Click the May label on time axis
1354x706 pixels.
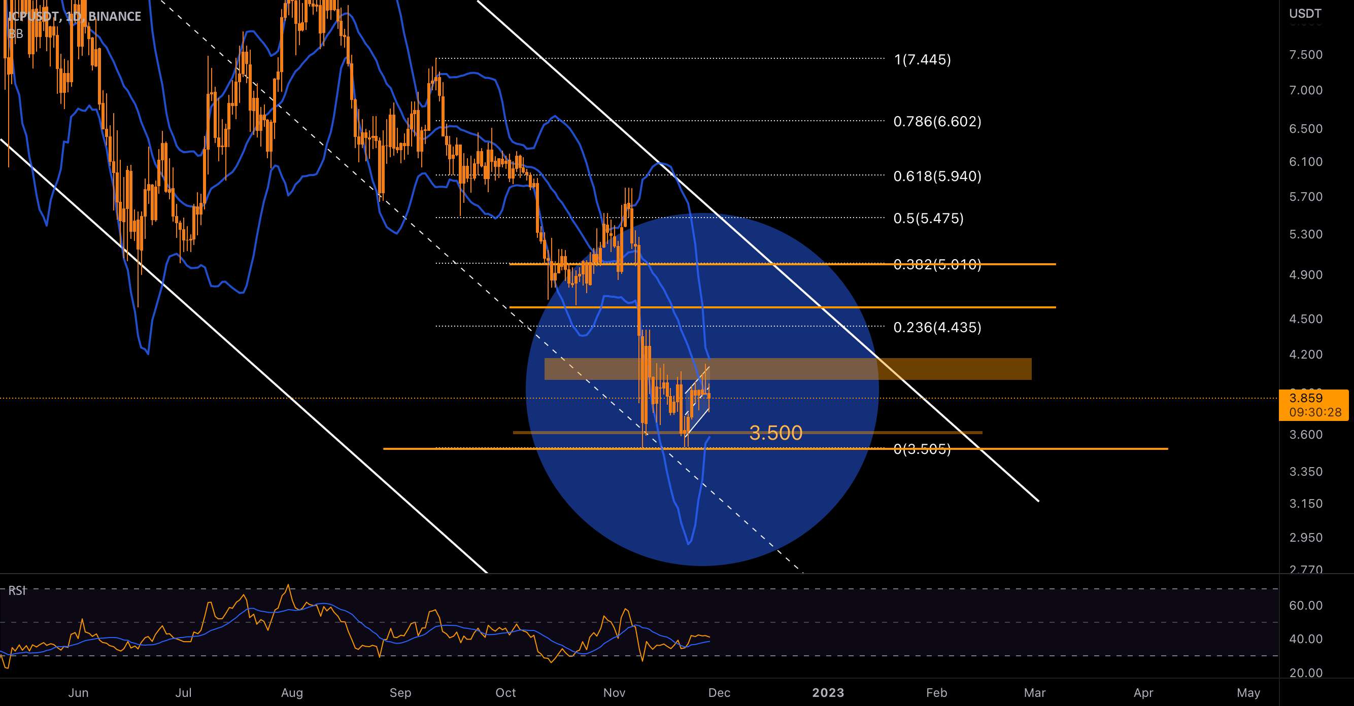1248,692
